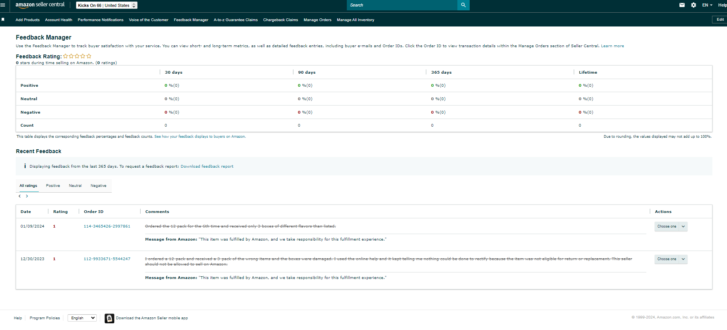The image size is (727, 330).
Task: Click the strikethrough comment about 12 pack ordered 6th time
Action: click(240, 226)
